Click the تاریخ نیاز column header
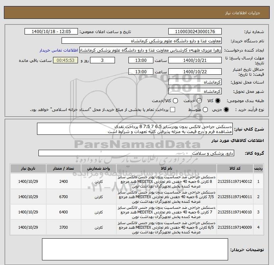Image resolution: width=274 pixels, height=265 pixels. (28, 169)
